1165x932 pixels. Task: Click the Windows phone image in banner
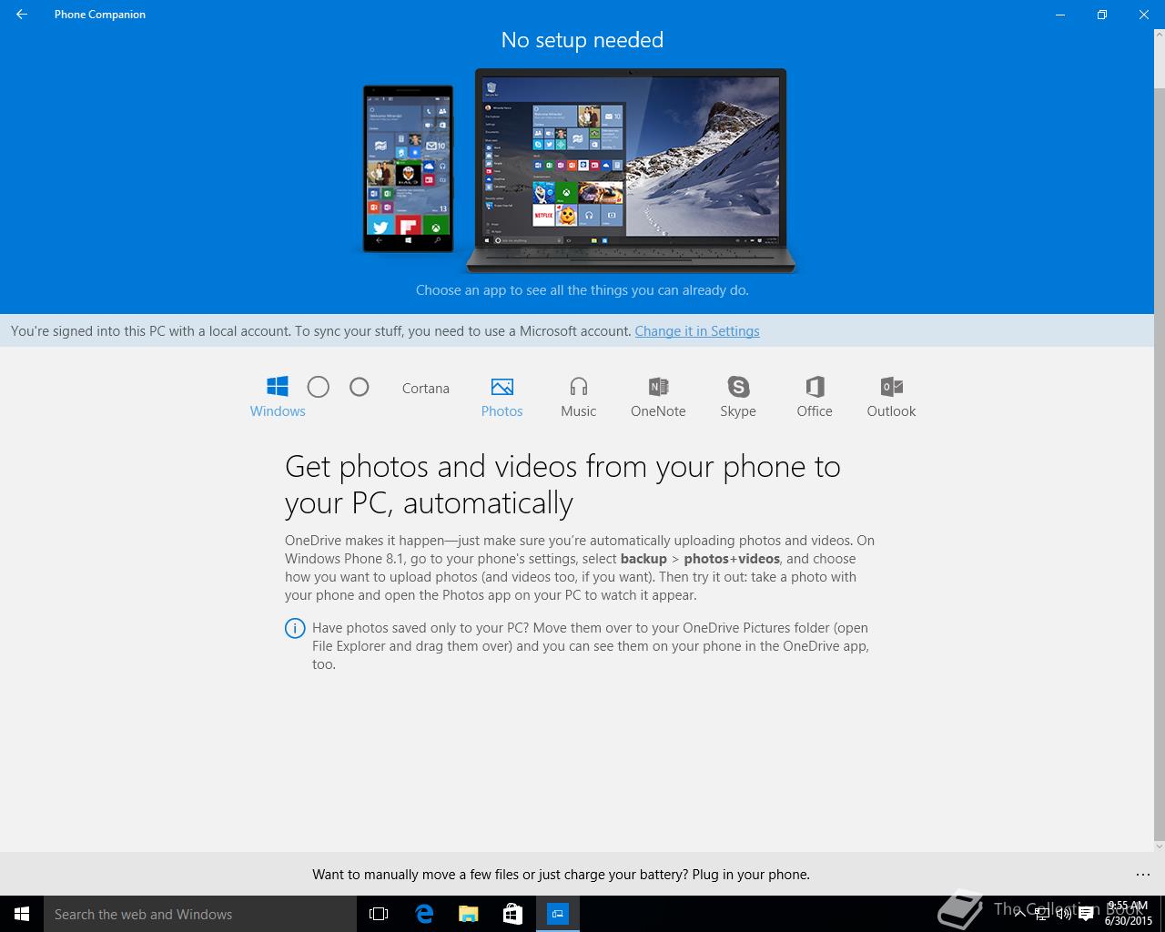click(x=408, y=168)
